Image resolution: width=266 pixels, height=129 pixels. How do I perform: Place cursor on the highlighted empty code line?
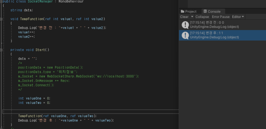[91, 111]
